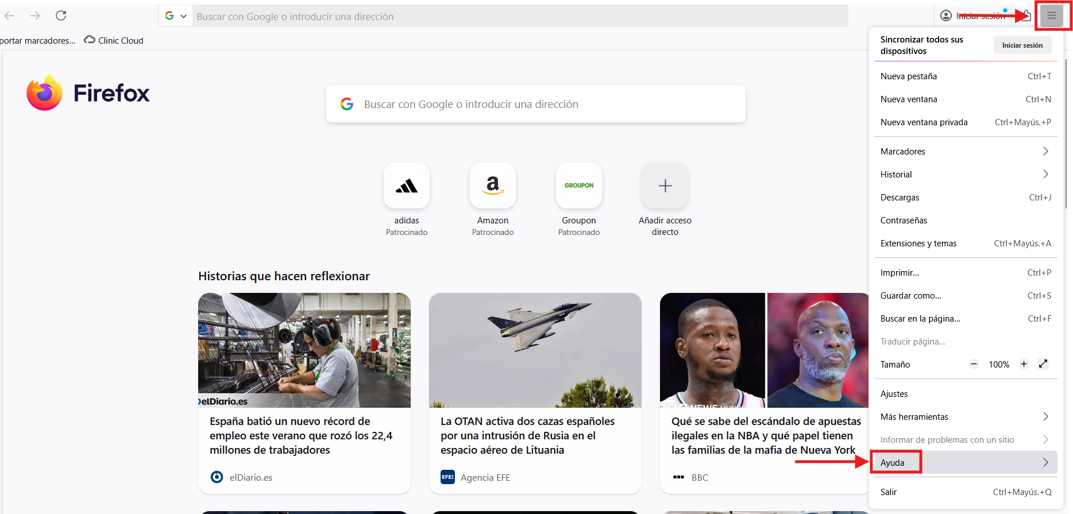Screen dimensions: 1073x514
Task: Click the back navigation arrow
Action: tap(10, 16)
